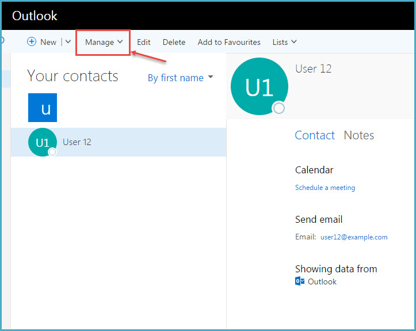416x331 pixels.
Task: Change sort order via By first name
Action: (181, 78)
